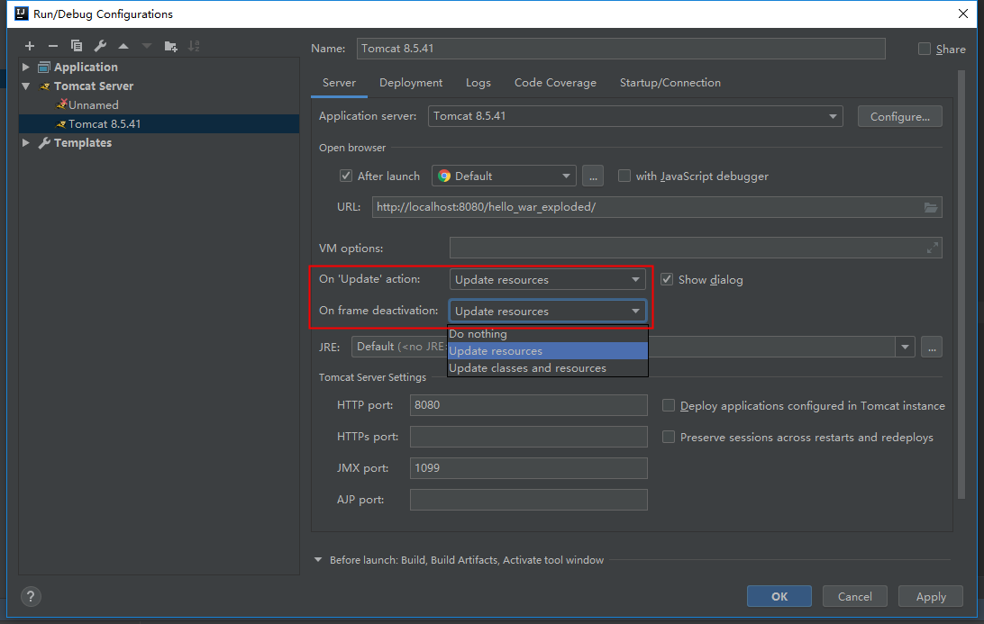Screen dimensions: 984x624
Task: Switch to the Deployment tab
Action: 411,83
